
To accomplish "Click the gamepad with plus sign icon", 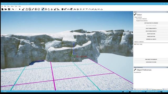I will [x=23, y=9].
